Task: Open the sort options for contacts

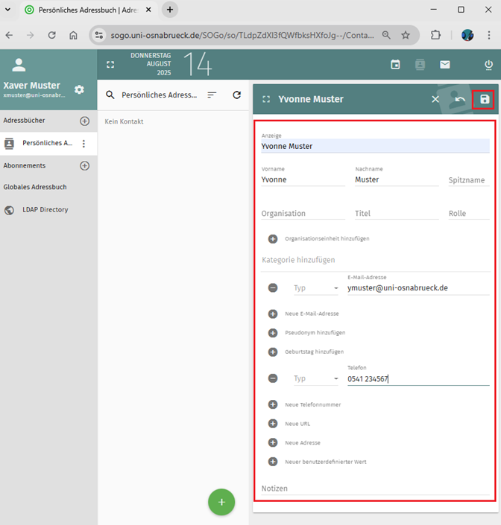Action: pyautogui.click(x=212, y=95)
